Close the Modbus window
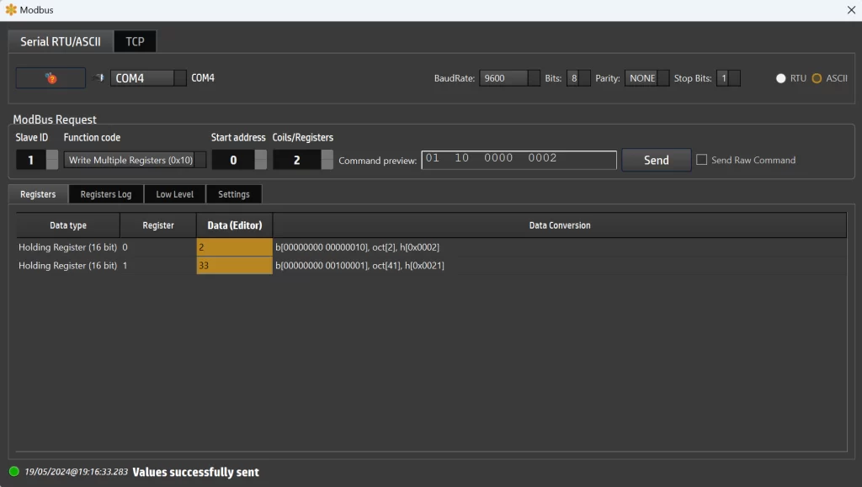This screenshot has height=487, width=862. [851, 10]
